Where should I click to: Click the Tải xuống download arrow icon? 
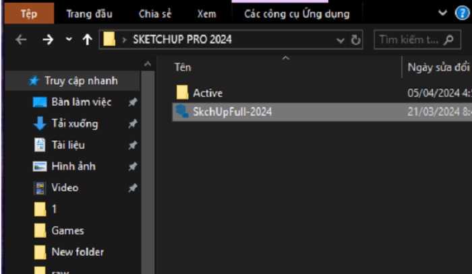coord(40,124)
